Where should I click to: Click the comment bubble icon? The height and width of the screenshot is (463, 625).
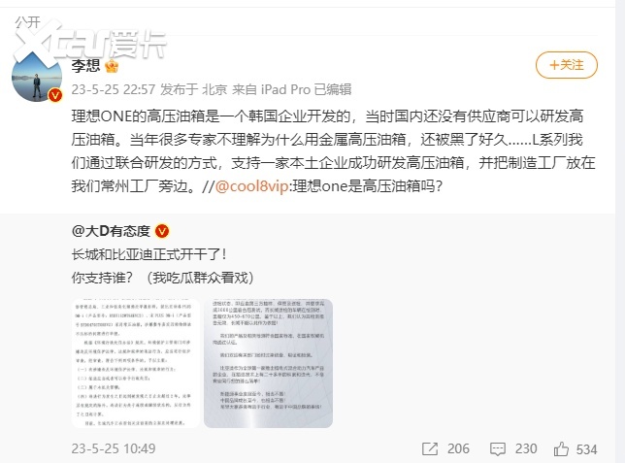click(498, 449)
